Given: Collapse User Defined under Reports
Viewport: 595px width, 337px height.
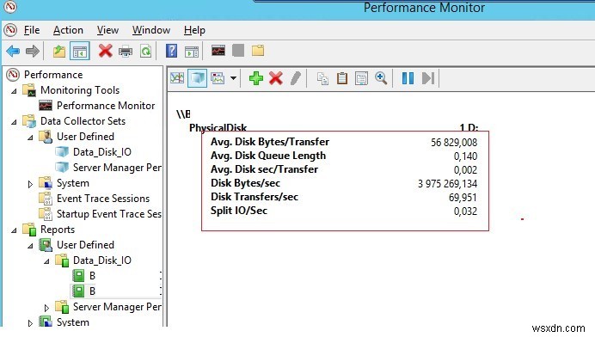Looking at the screenshot, I should (x=30, y=246).
